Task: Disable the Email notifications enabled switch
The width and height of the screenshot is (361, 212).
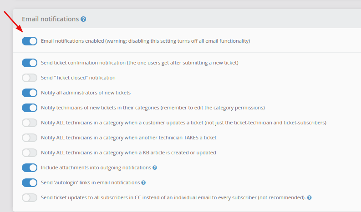Action: 30,41
